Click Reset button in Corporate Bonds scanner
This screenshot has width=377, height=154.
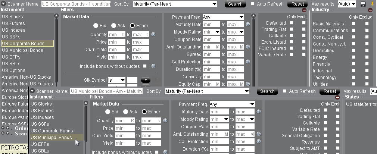point(297,4)
